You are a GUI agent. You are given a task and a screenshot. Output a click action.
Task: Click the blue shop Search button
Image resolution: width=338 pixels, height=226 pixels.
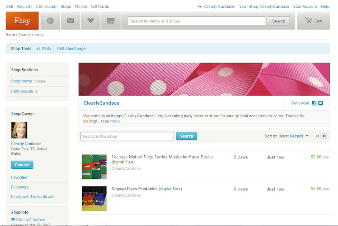186,136
